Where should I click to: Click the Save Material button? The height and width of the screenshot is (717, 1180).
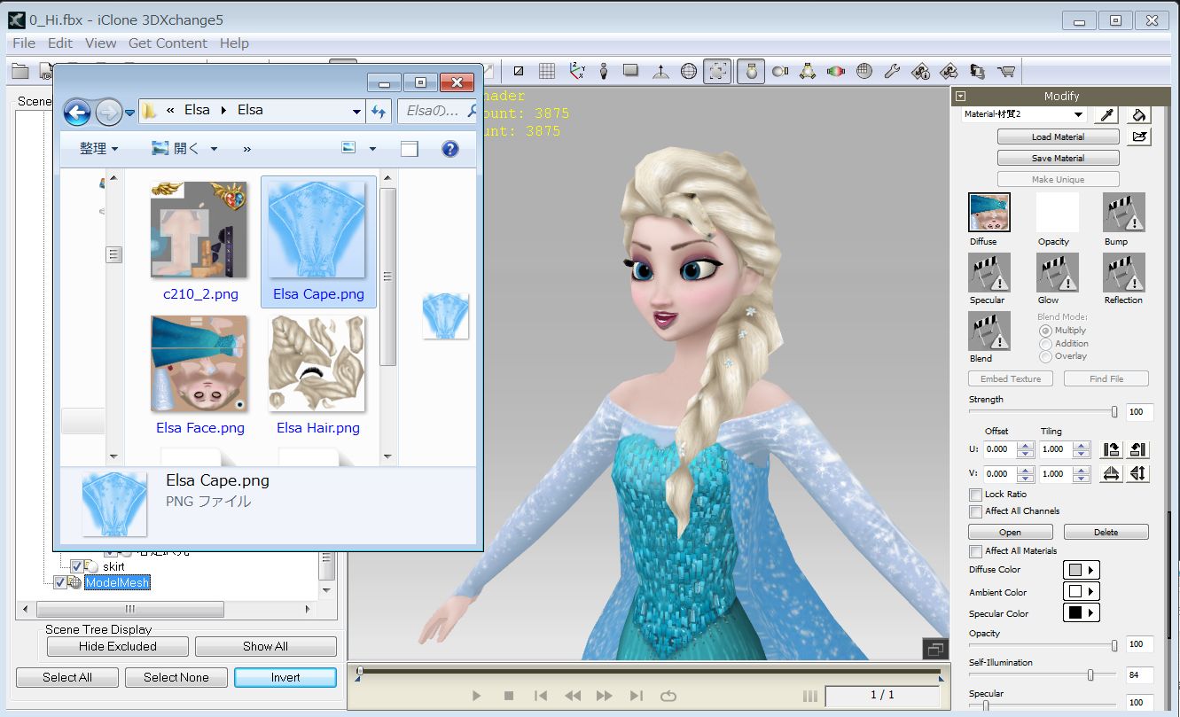pos(1058,158)
